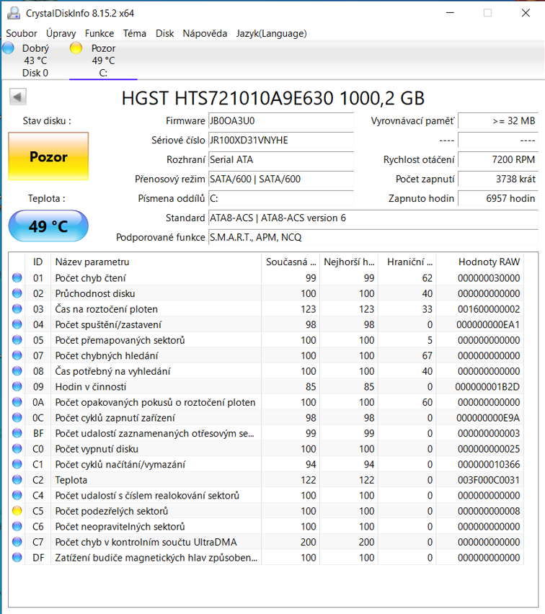
Task: Click the yellow Pozor health status button
Action: tap(48, 156)
